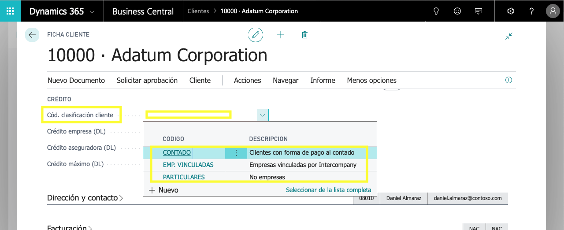The width and height of the screenshot is (564, 230).
Task: Click Seleccionar de la lista completa
Action: click(329, 190)
